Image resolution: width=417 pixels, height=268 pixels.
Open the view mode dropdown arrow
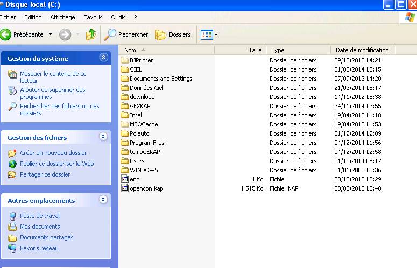click(216, 34)
